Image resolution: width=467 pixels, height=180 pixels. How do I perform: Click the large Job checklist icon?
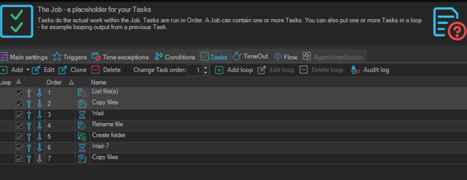click(x=17, y=21)
